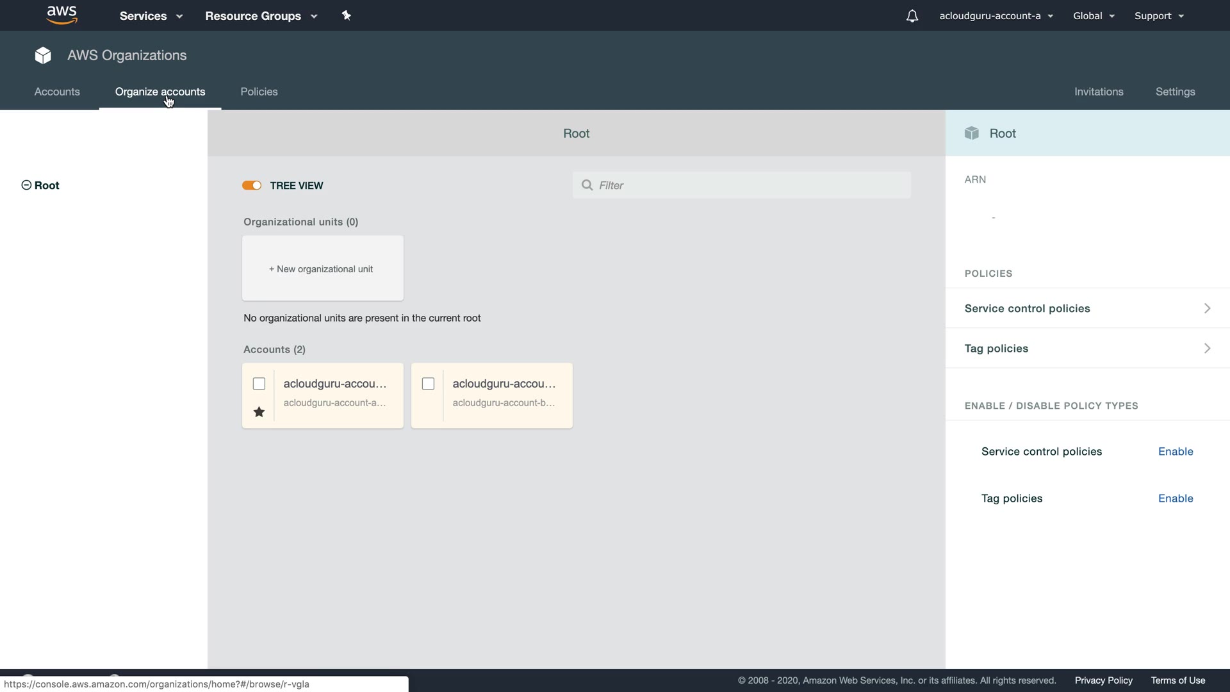This screenshot has height=692, width=1230.
Task: Check the acloudguru-account-a checkbox
Action: (x=259, y=384)
